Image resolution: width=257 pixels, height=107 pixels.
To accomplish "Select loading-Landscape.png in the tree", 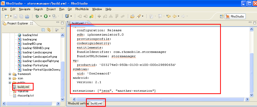I will (x=37, y=52).
